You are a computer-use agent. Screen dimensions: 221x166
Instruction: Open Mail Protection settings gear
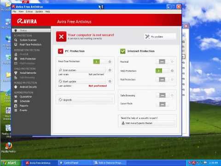click(172, 79)
